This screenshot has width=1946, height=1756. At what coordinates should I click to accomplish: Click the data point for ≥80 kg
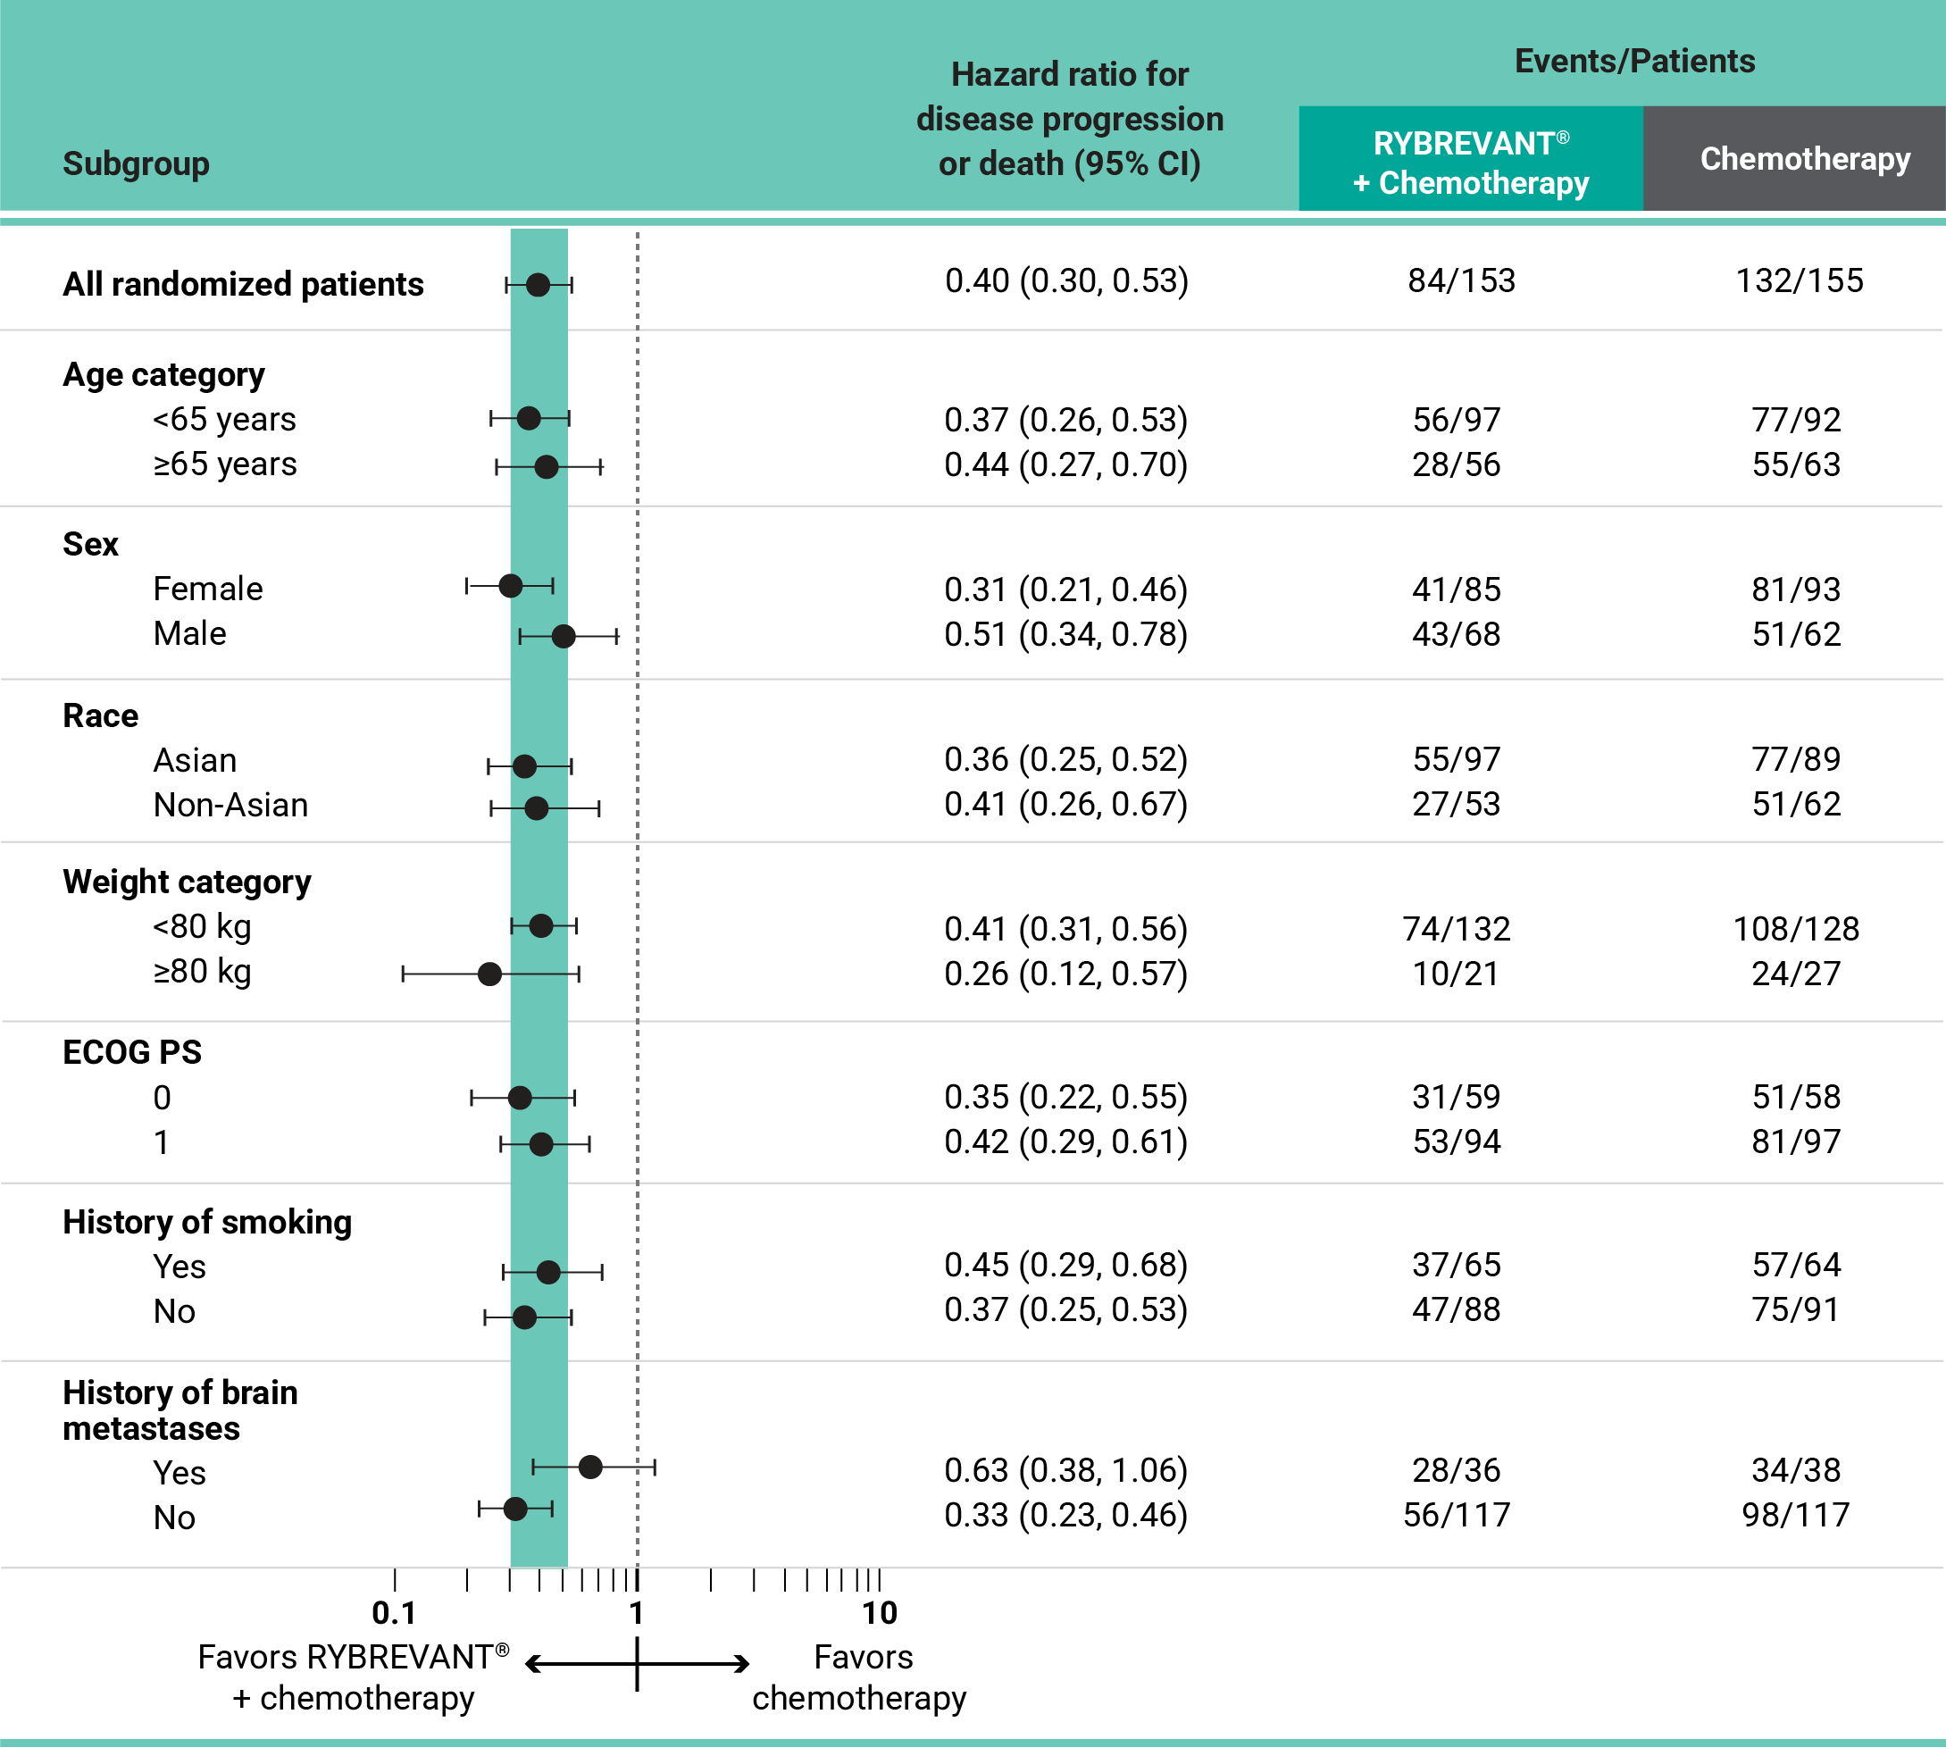(x=490, y=974)
